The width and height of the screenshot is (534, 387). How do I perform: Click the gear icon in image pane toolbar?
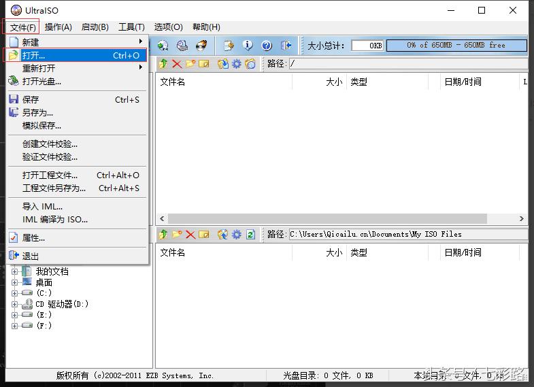[237, 64]
